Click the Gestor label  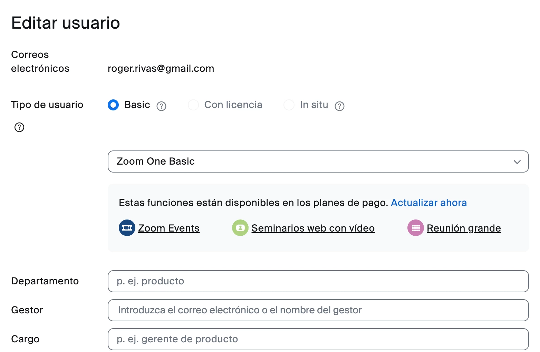(x=27, y=310)
